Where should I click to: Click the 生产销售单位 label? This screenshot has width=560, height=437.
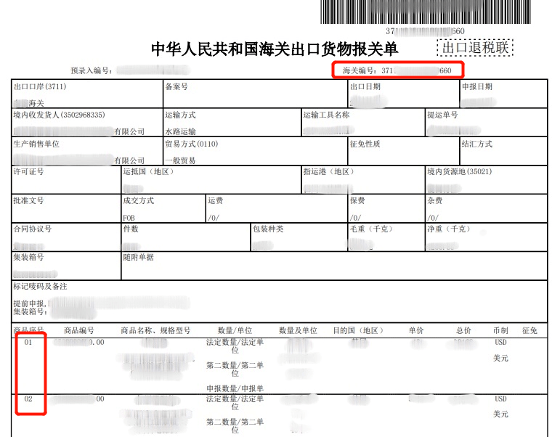[36, 144]
